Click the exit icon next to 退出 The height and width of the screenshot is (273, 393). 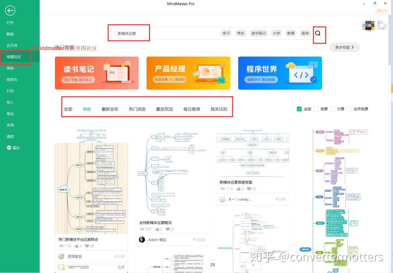(9, 148)
